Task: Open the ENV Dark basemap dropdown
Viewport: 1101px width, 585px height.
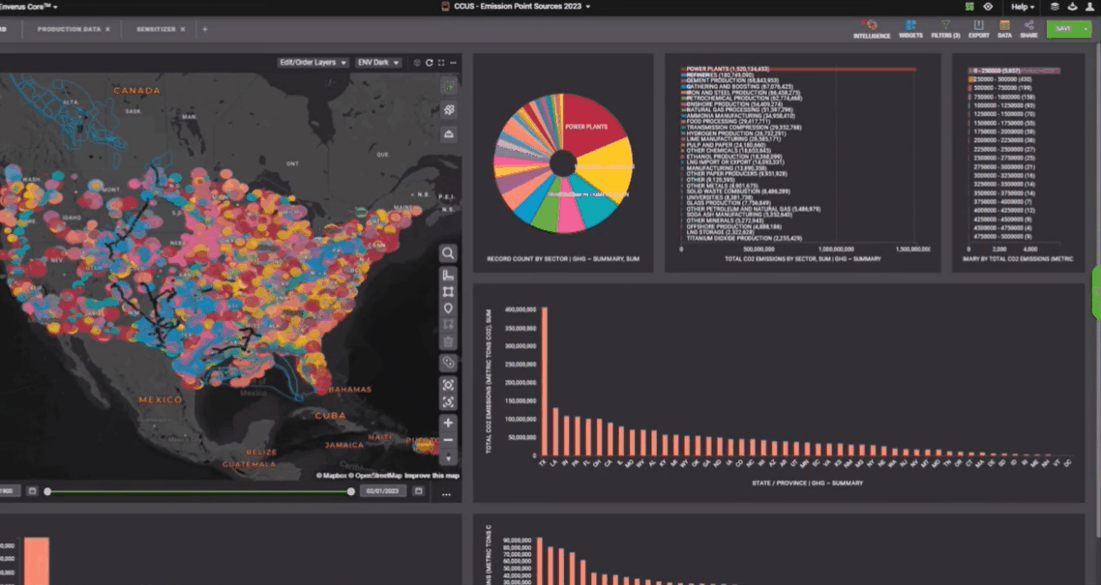Action: [379, 63]
